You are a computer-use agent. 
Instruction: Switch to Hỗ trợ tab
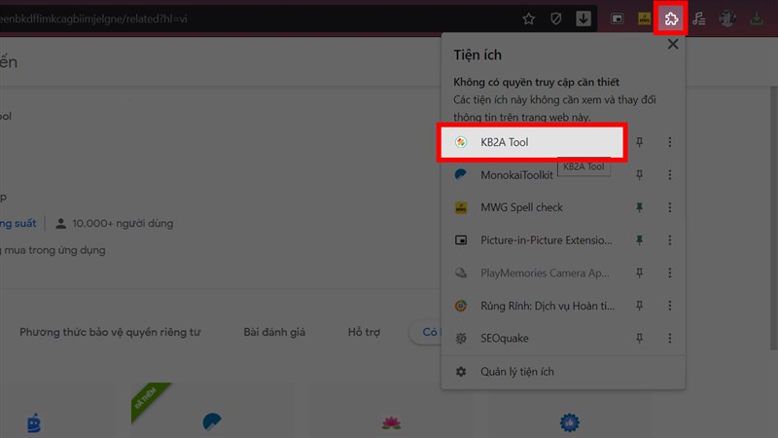(364, 332)
